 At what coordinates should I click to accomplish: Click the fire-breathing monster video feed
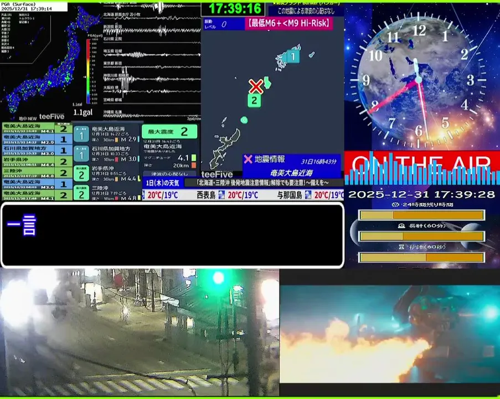pyautogui.click(x=390, y=334)
